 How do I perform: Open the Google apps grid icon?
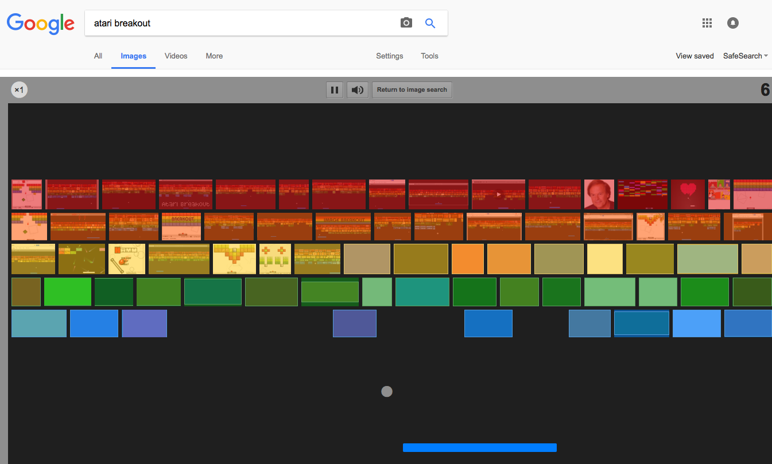pos(707,23)
